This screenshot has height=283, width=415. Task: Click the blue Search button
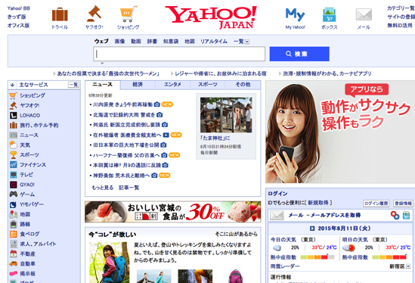[x=299, y=54]
